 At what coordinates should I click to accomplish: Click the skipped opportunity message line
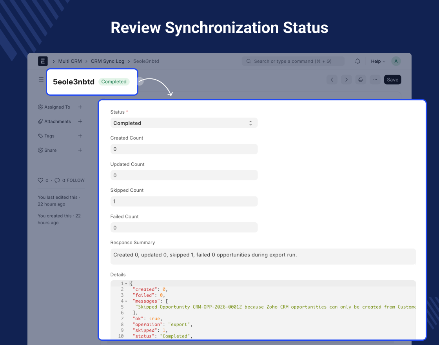tap(275, 307)
